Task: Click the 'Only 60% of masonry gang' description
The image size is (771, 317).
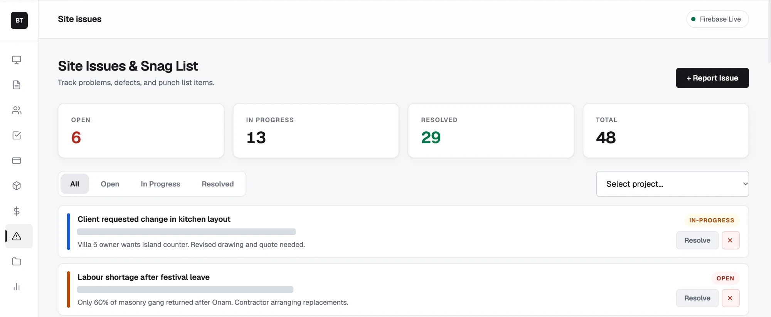Action: (213, 302)
